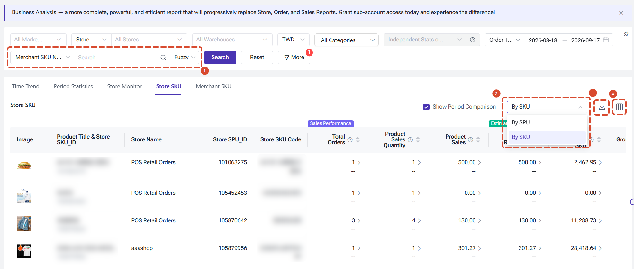Switch to the Merchant SKU tab

(x=213, y=86)
